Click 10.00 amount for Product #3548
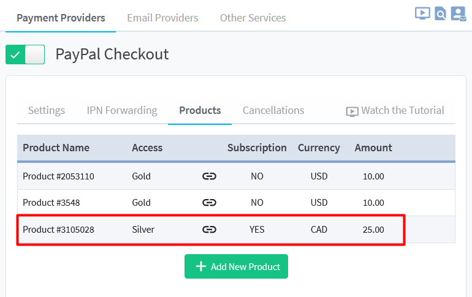This screenshot has width=472, height=297. pos(373,203)
